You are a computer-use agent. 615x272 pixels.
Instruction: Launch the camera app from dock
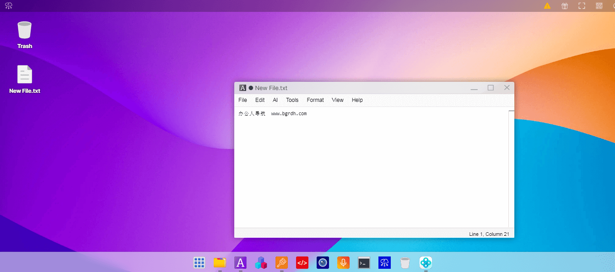click(x=323, y=262)
